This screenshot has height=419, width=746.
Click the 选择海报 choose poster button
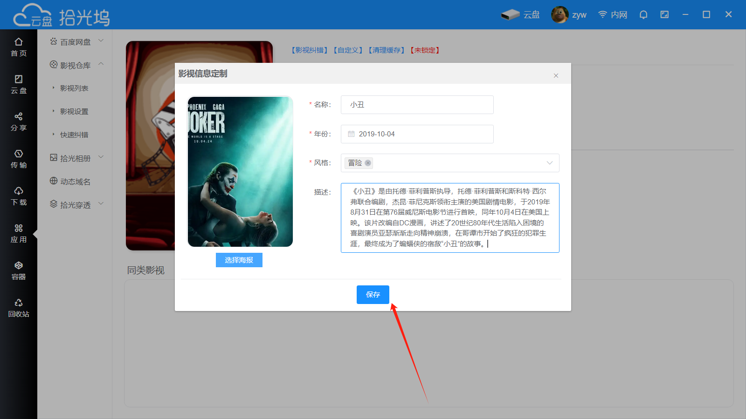(239, 260)
